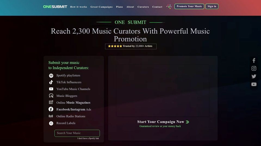Click the Sign in button
The height and width of the screenshot is (146, 261).
click(x=212, y=6)
